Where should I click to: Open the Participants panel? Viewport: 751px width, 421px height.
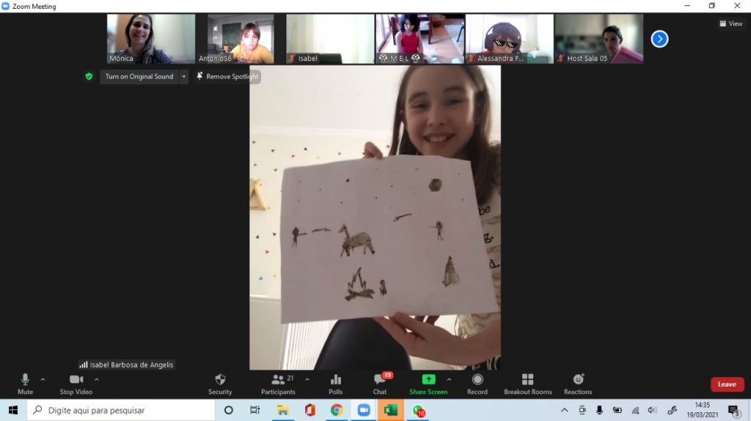[278, 384]
